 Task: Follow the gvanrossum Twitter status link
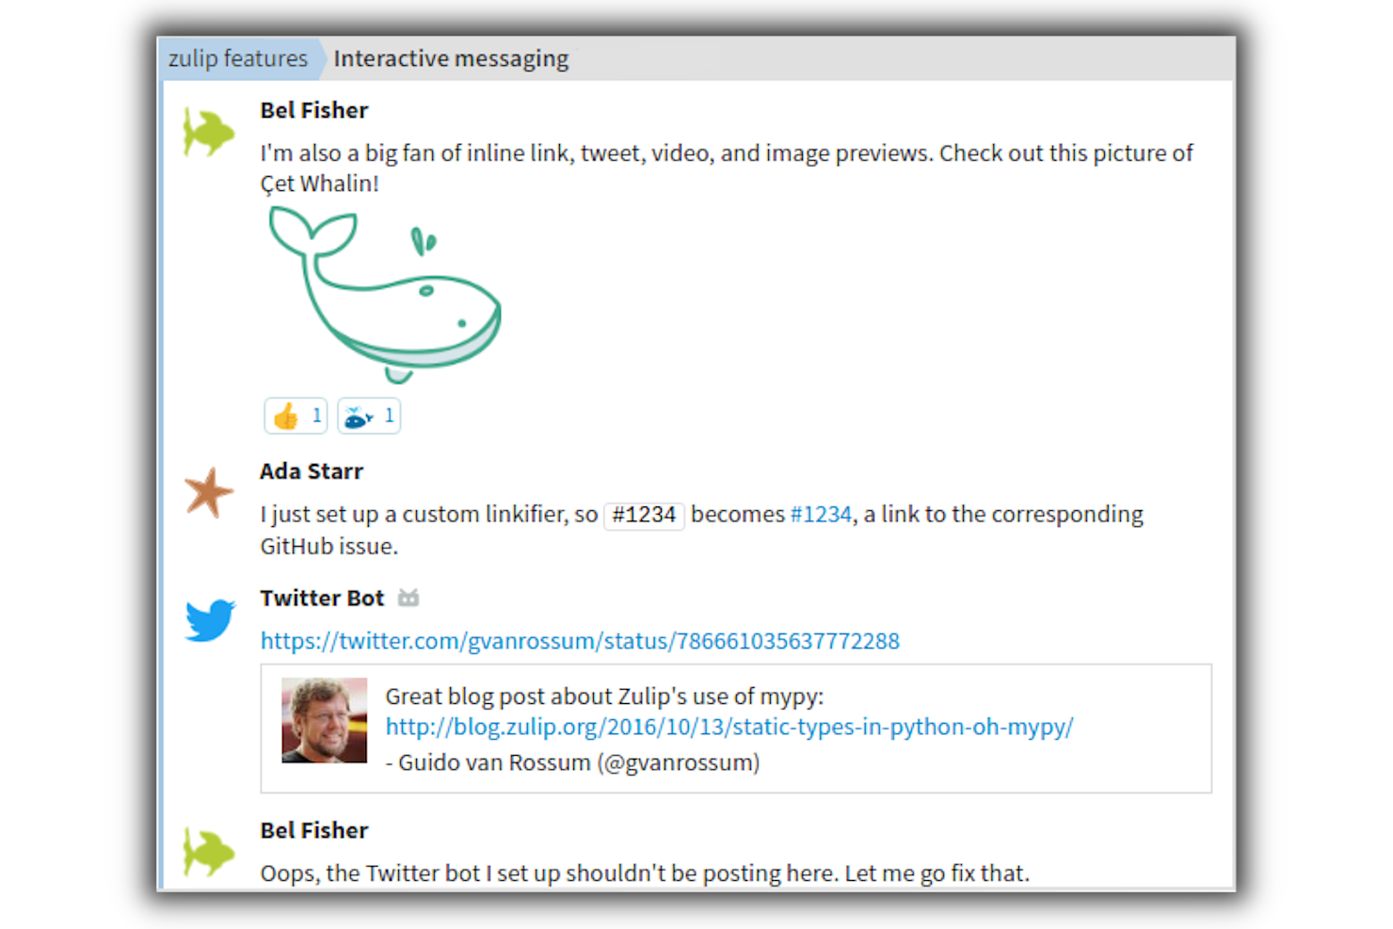(579, 641)
